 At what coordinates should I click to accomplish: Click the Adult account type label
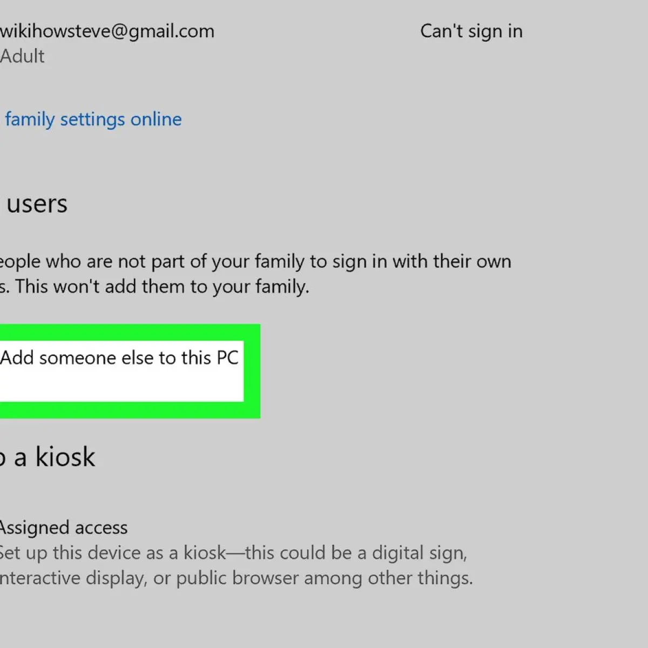pyautogui.click(x=22, y=56)
